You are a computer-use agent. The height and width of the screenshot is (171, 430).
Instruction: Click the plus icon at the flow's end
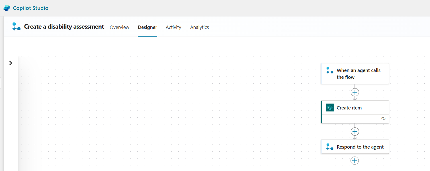tap(355, 161)
